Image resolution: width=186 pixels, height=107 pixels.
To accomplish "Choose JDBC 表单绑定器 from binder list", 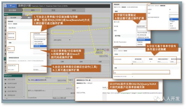I will 39,44.
